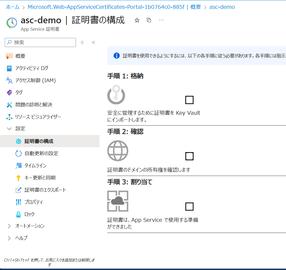Click the 手順 1: 格納 heading
This screenshot has height=270, width=286.
tap(125, 76)
